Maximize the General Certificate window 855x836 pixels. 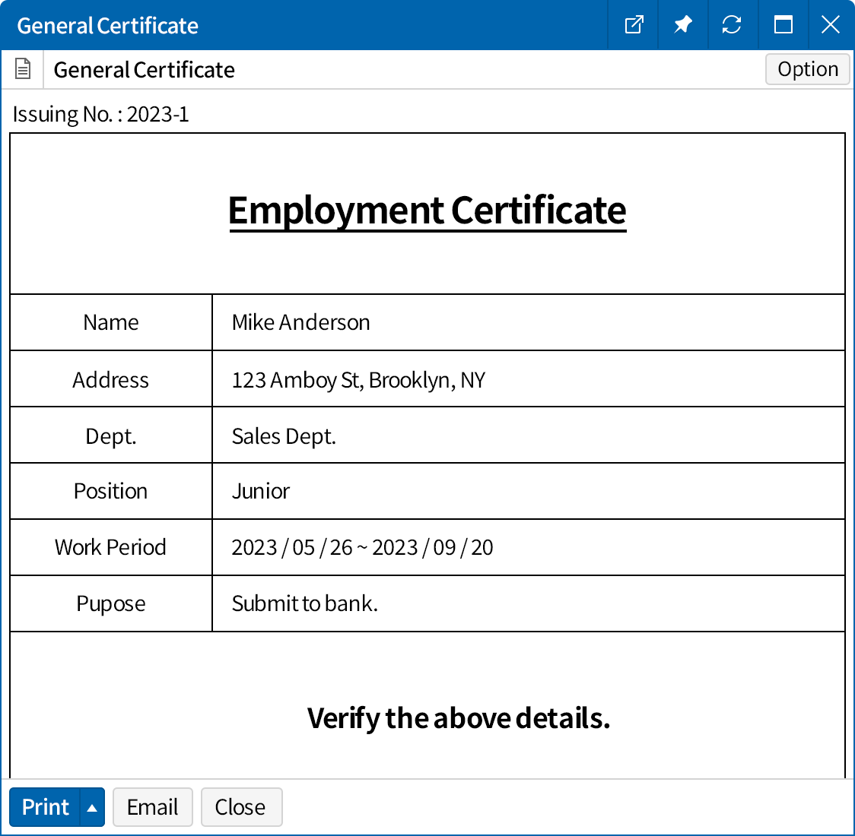click(783, 24)
